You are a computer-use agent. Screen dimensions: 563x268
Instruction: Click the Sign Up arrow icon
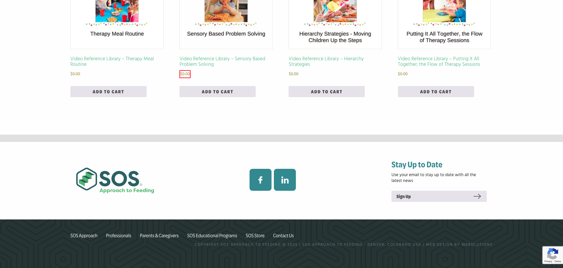click(x=477, y=196)
